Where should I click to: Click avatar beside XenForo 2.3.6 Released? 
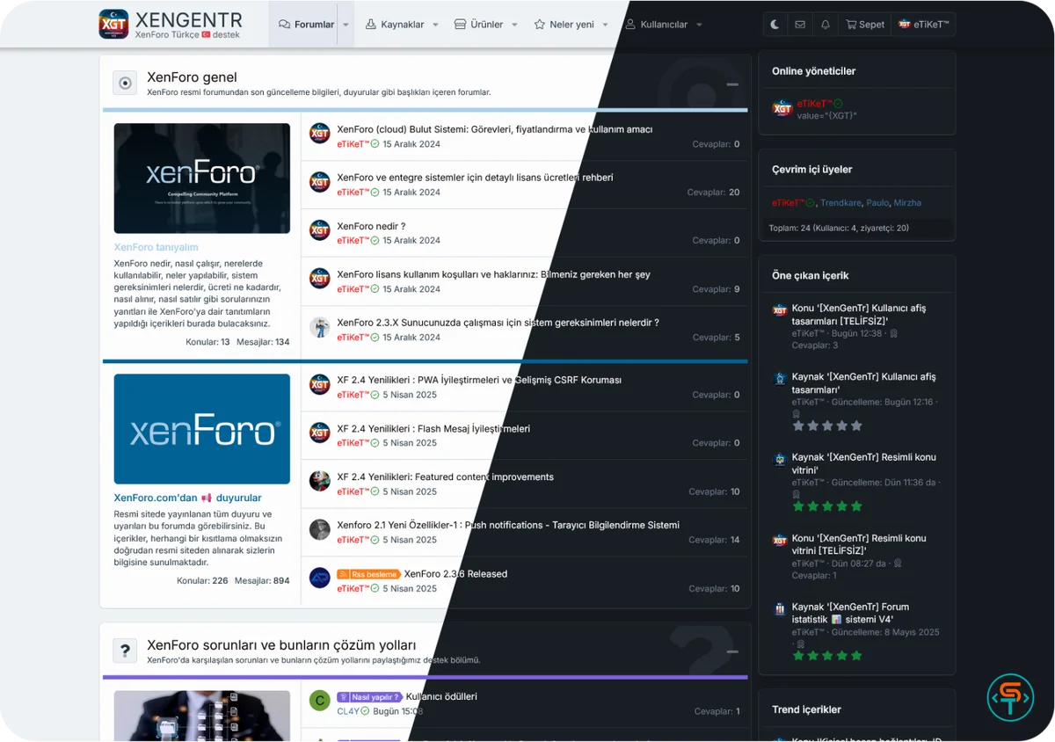point(320,578)
